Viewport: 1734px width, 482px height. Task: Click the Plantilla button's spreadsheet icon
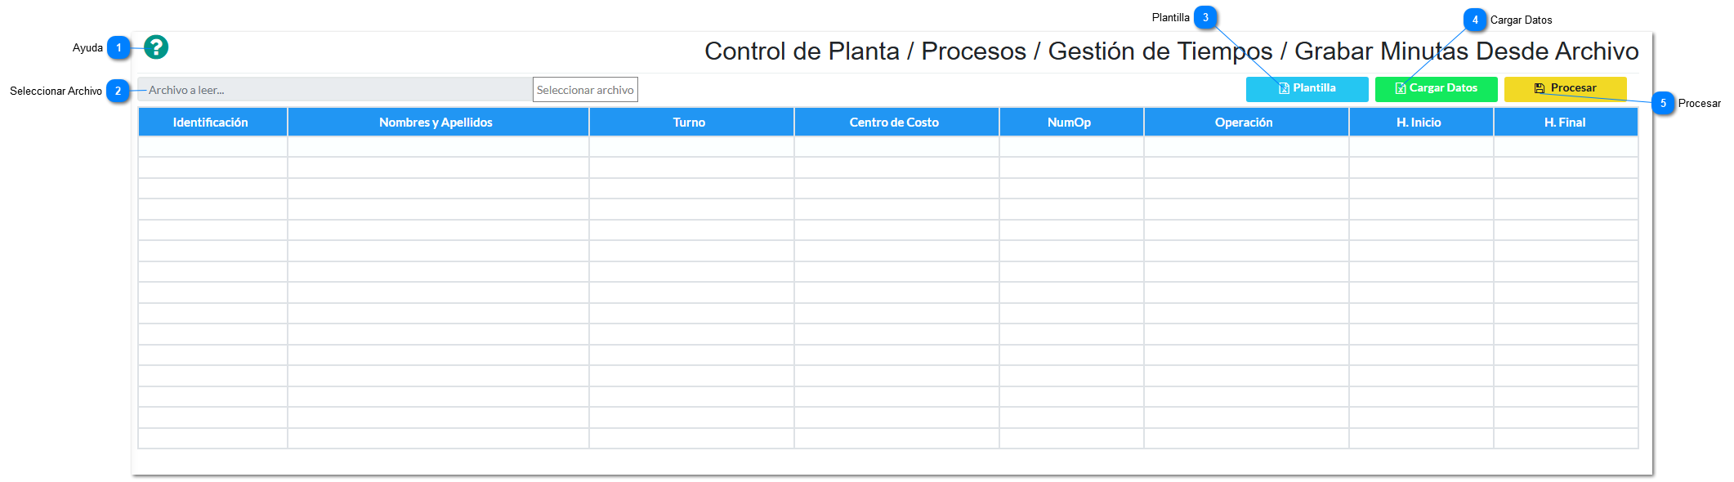(1284, 88)
